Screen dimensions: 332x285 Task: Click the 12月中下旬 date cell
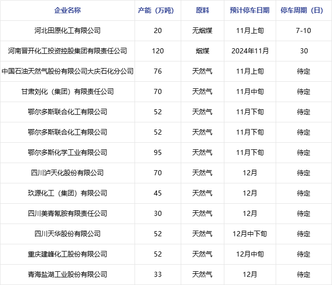pyautogui.click(x=250, y=234)
